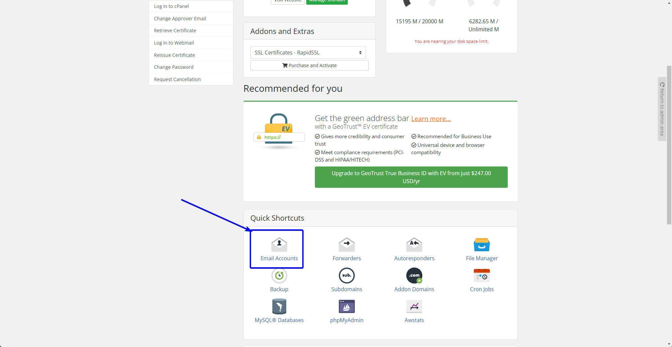Click the page vertical scrollbar thumb
The height and width of the screenshot is (347, 672).
[x=669, y=145]
